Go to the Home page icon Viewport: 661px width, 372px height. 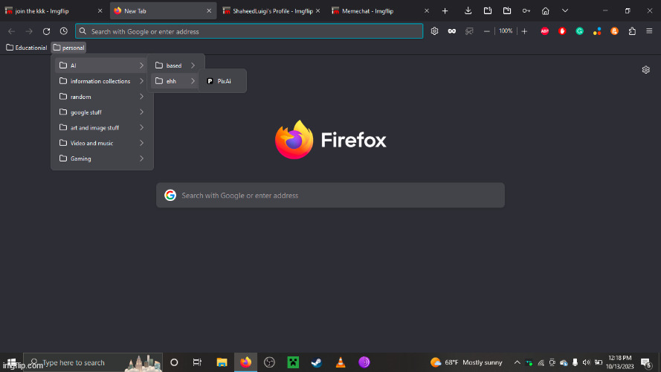tap(546, 11)
